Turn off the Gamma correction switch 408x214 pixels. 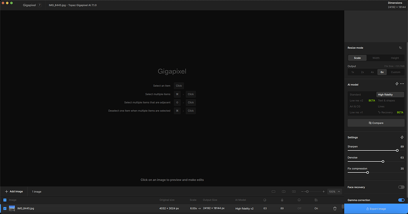tap(401, 200)
